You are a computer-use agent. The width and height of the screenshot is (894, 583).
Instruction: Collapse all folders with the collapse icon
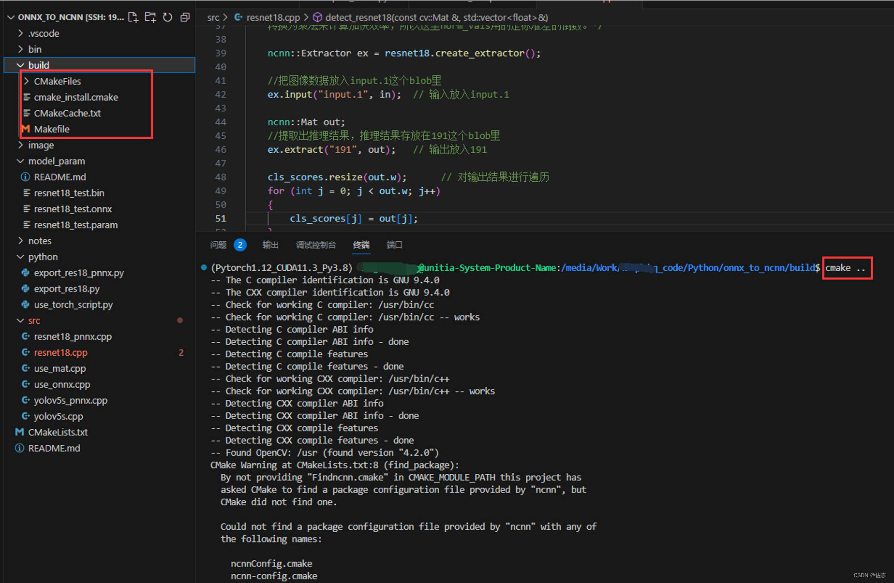(x=185, y=17)
